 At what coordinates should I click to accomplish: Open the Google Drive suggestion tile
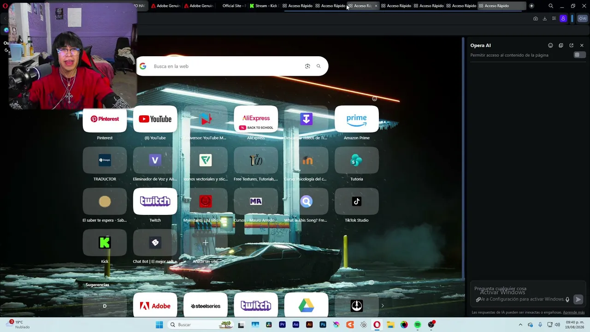[307, 306]
